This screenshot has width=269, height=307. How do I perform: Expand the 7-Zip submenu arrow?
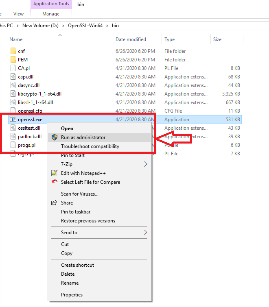(x=145, y=164)
